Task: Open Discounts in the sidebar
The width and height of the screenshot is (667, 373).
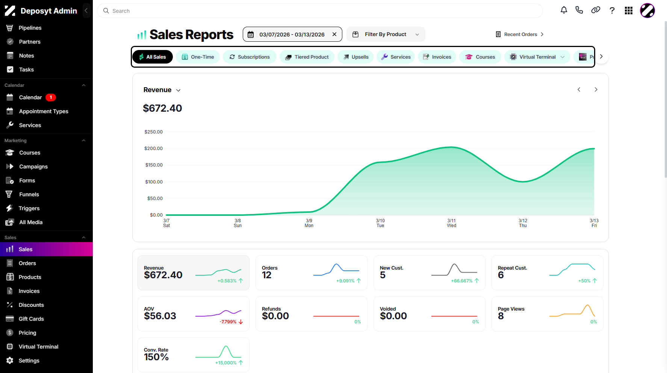Action: click(46, 305)
